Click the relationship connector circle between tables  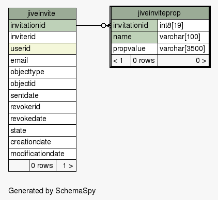click(x=103, y=26)
